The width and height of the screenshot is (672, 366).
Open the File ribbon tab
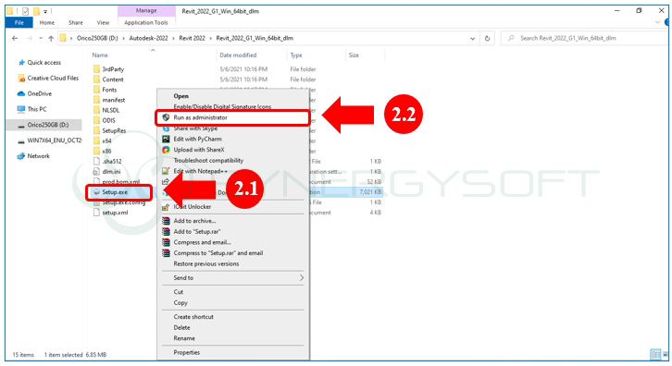[x=19, y=23]
